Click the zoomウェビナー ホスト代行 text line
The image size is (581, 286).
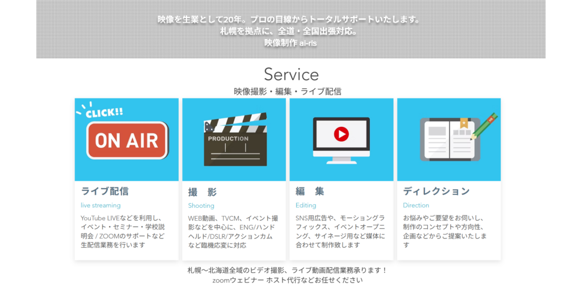(x=287, y=280)
